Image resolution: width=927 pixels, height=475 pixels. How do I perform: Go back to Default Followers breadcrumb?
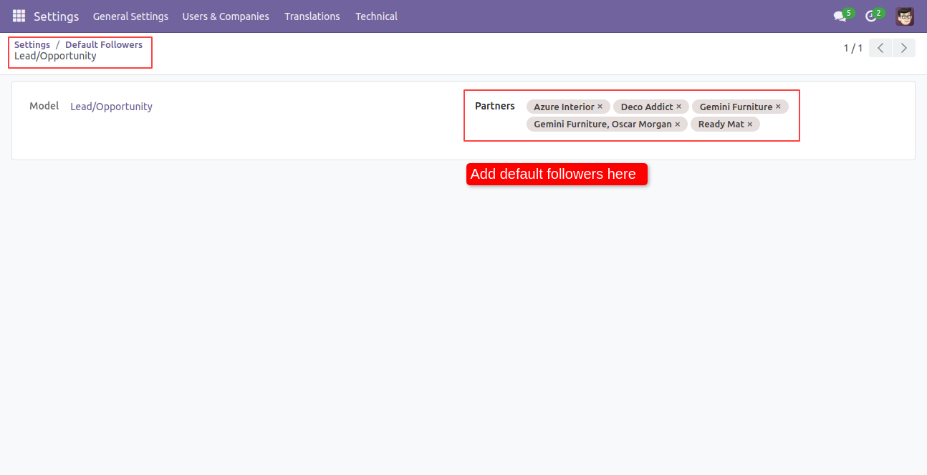pyautogui.click(x=104, y=44)
